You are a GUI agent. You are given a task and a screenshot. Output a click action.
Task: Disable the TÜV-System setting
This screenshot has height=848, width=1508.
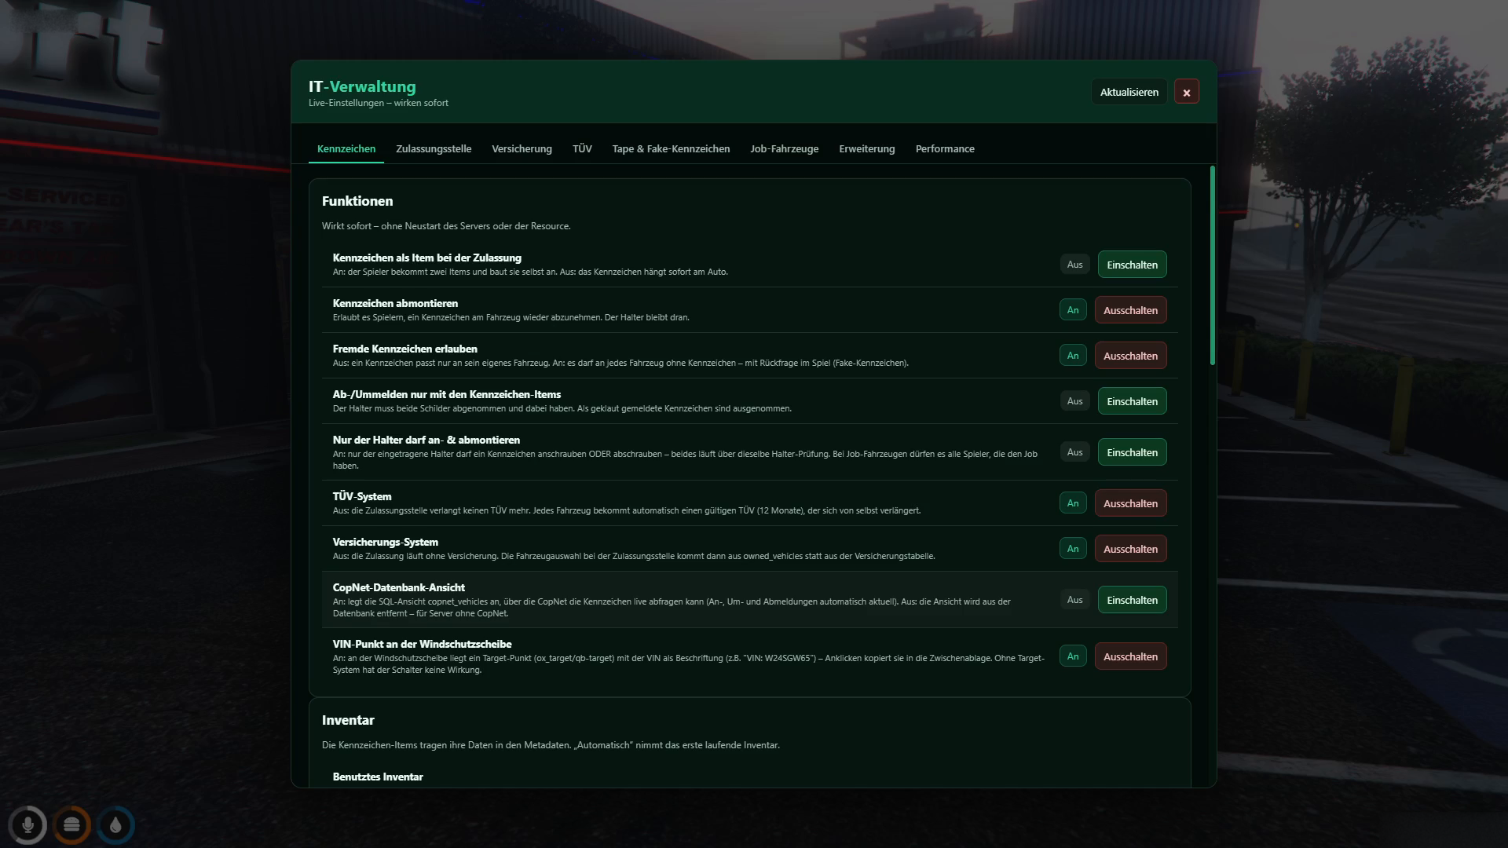pos(1130,503)
